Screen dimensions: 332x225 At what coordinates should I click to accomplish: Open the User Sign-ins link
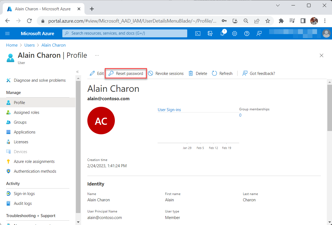pyautogui.click(x=169, y=110)
